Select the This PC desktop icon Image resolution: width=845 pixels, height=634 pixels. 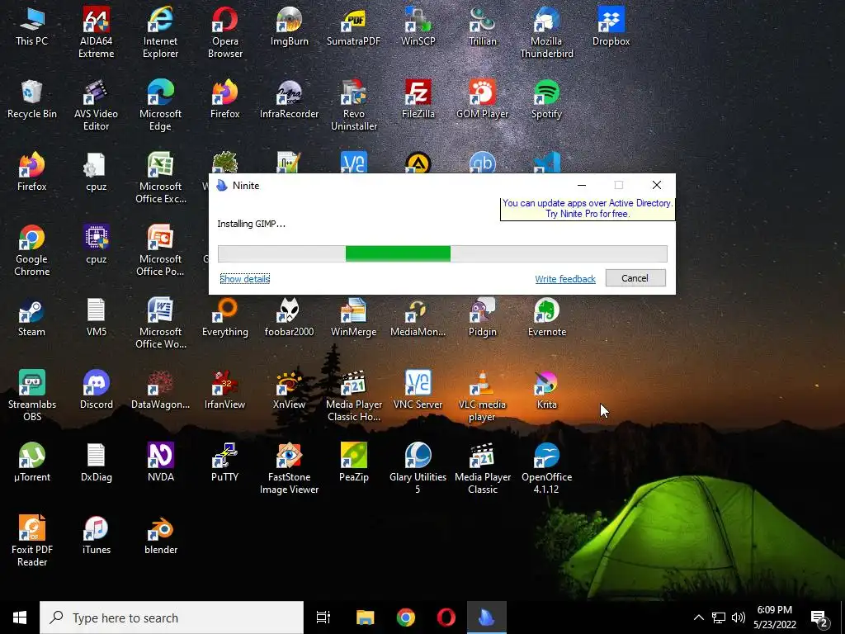click(x=32, y=26)
